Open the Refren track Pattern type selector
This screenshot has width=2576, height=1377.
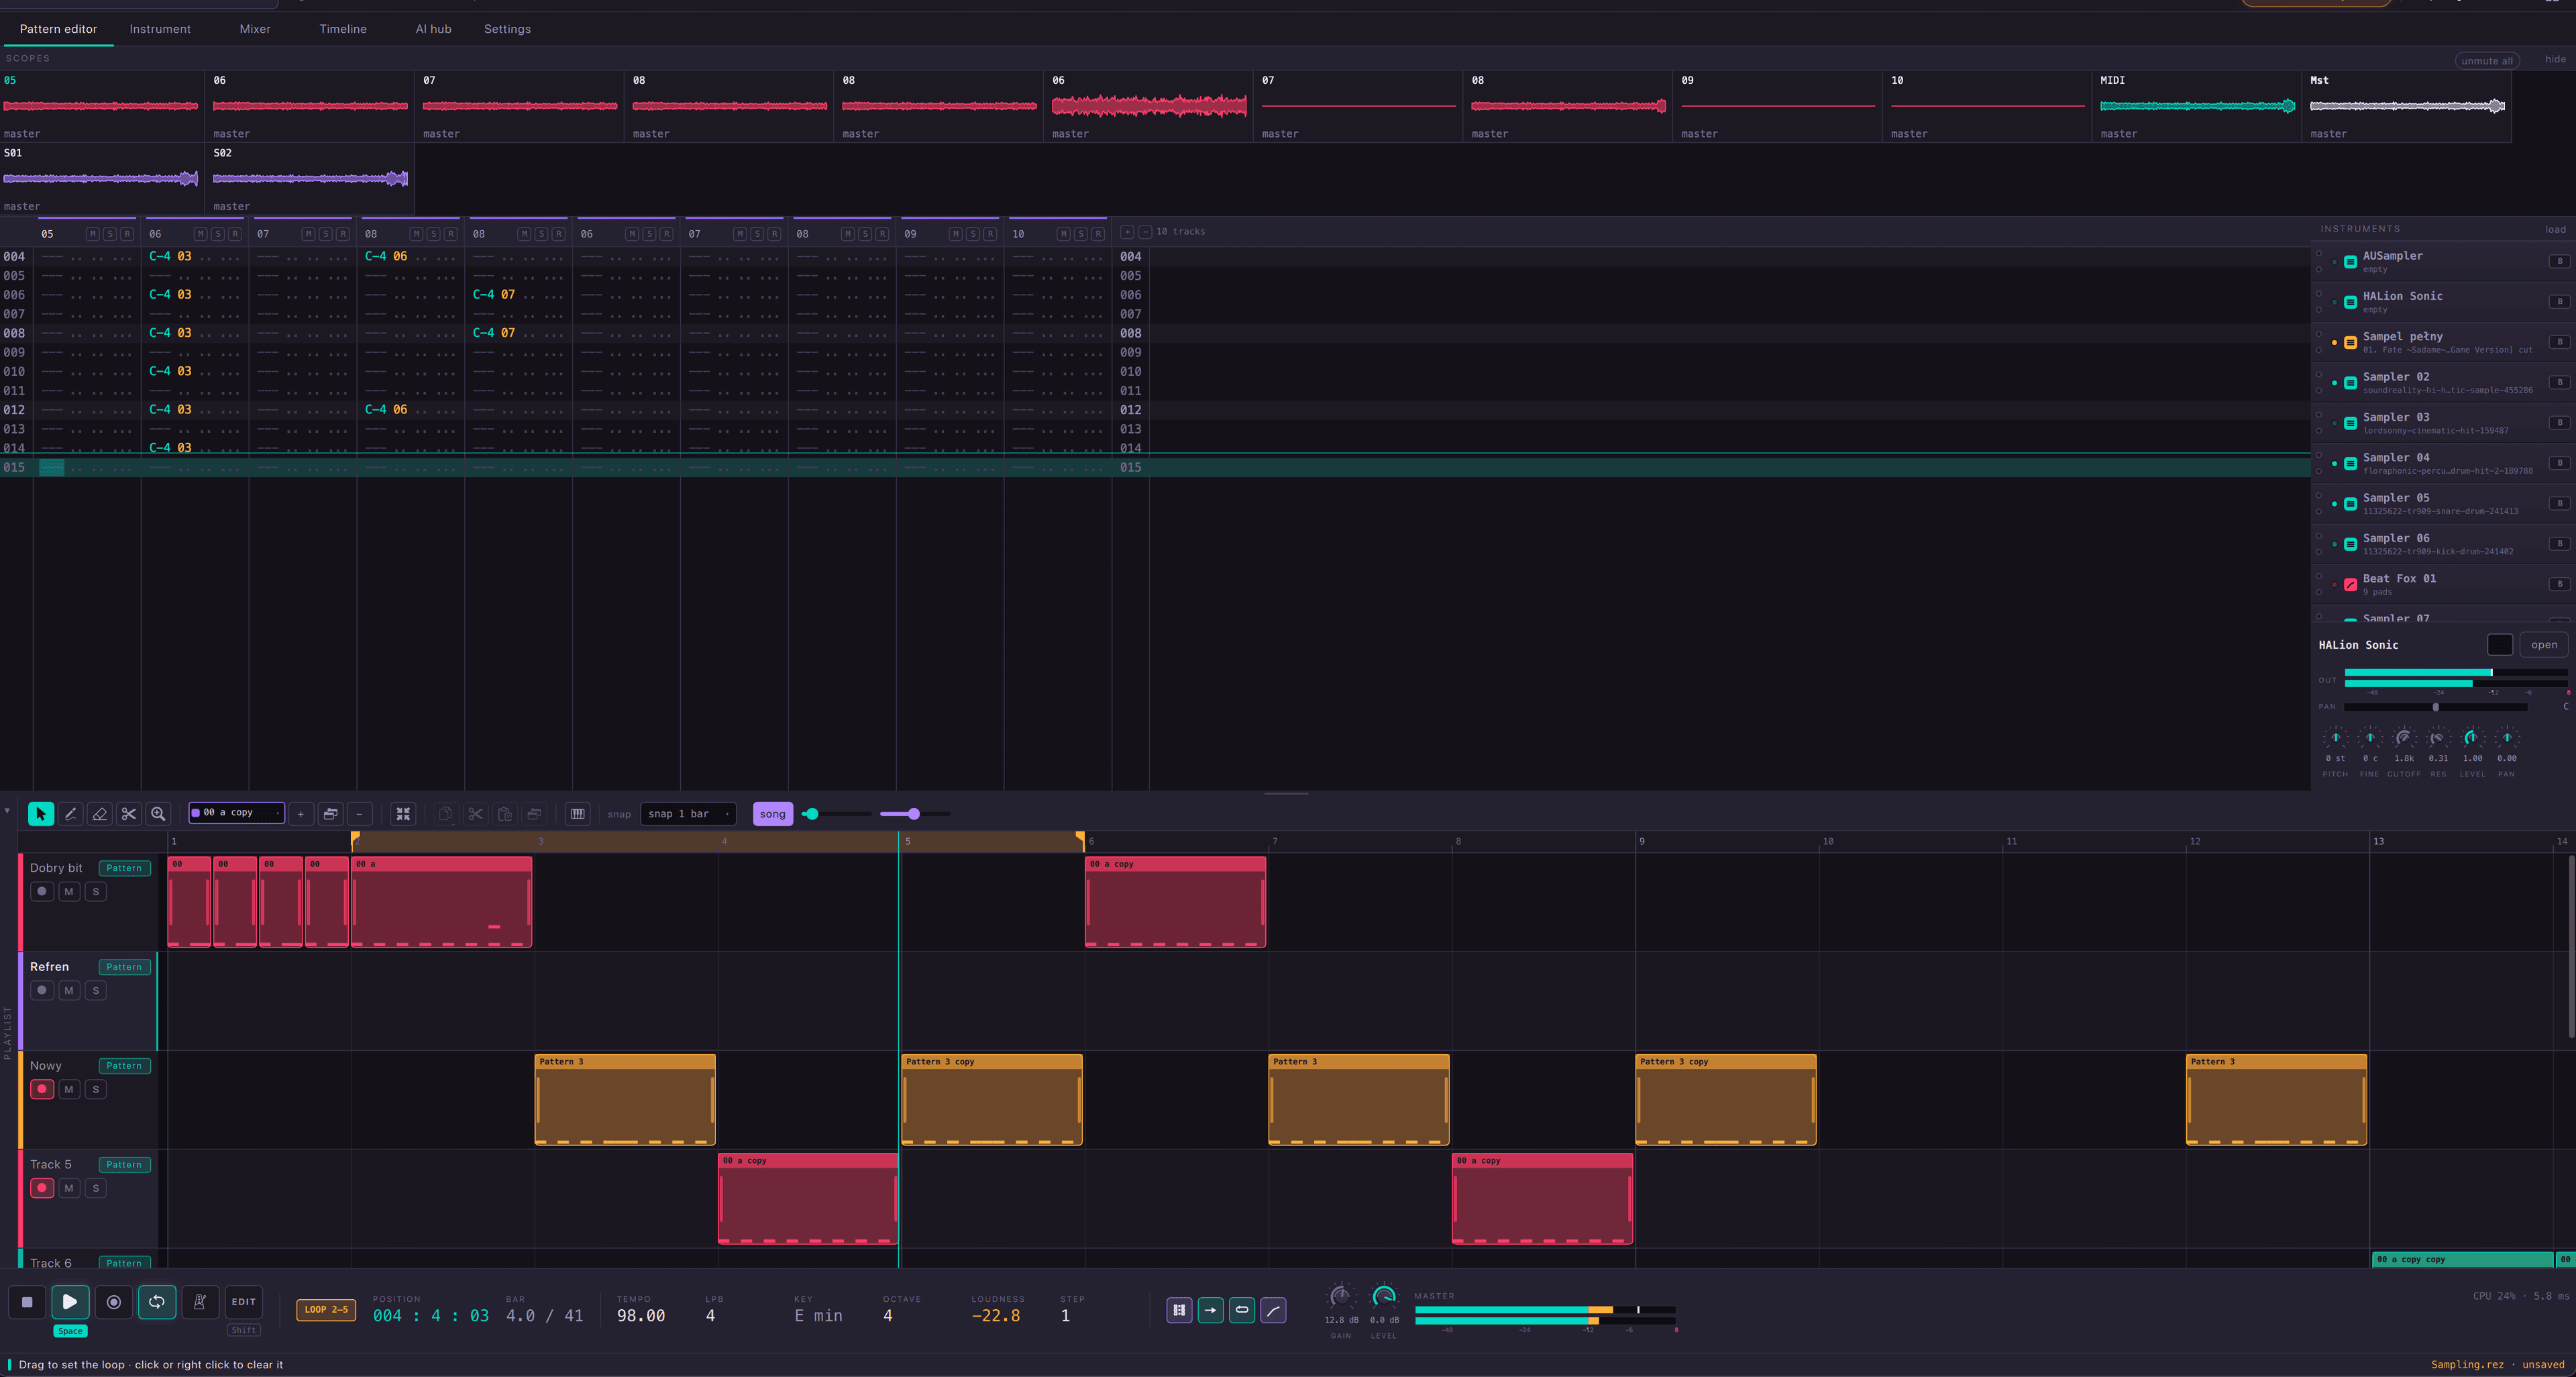tap(125, 968)
